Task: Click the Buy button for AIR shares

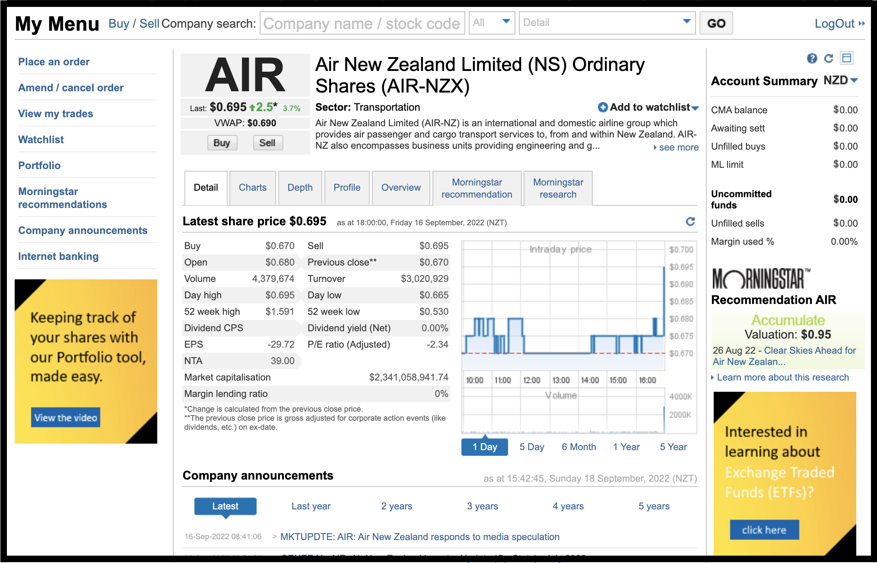Action: pyautogui.click(x=222, y=143)
